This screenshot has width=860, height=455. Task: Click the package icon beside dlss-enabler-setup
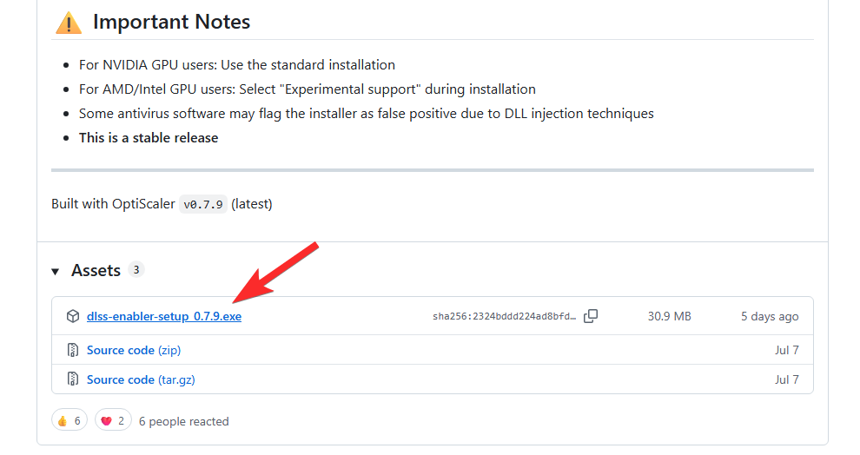click(x=73, y=317)
